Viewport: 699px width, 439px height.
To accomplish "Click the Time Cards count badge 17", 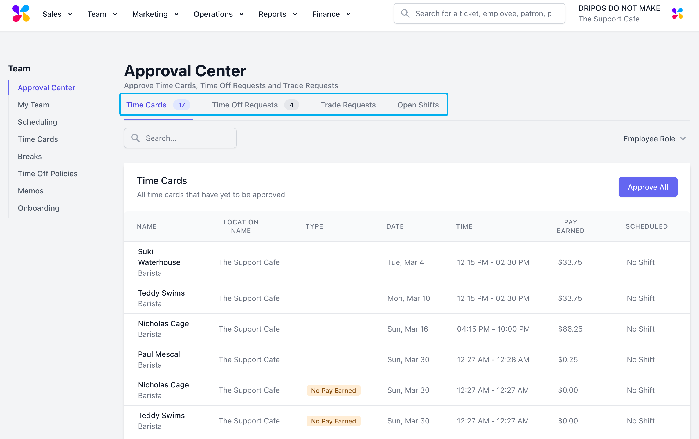I will pos(181,105).
